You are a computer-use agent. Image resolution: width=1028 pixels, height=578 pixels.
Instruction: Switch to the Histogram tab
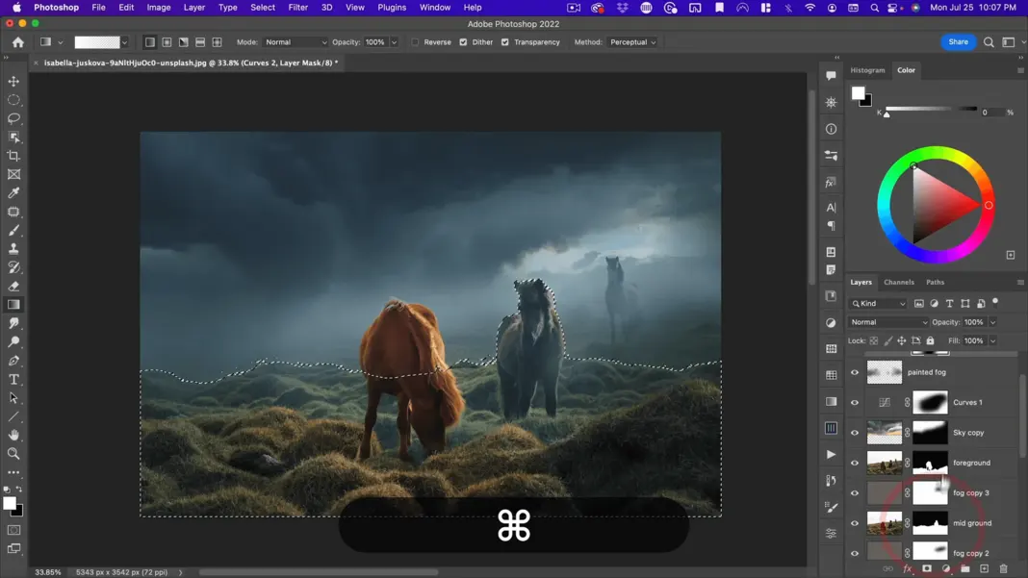click(x=867, y=70)
